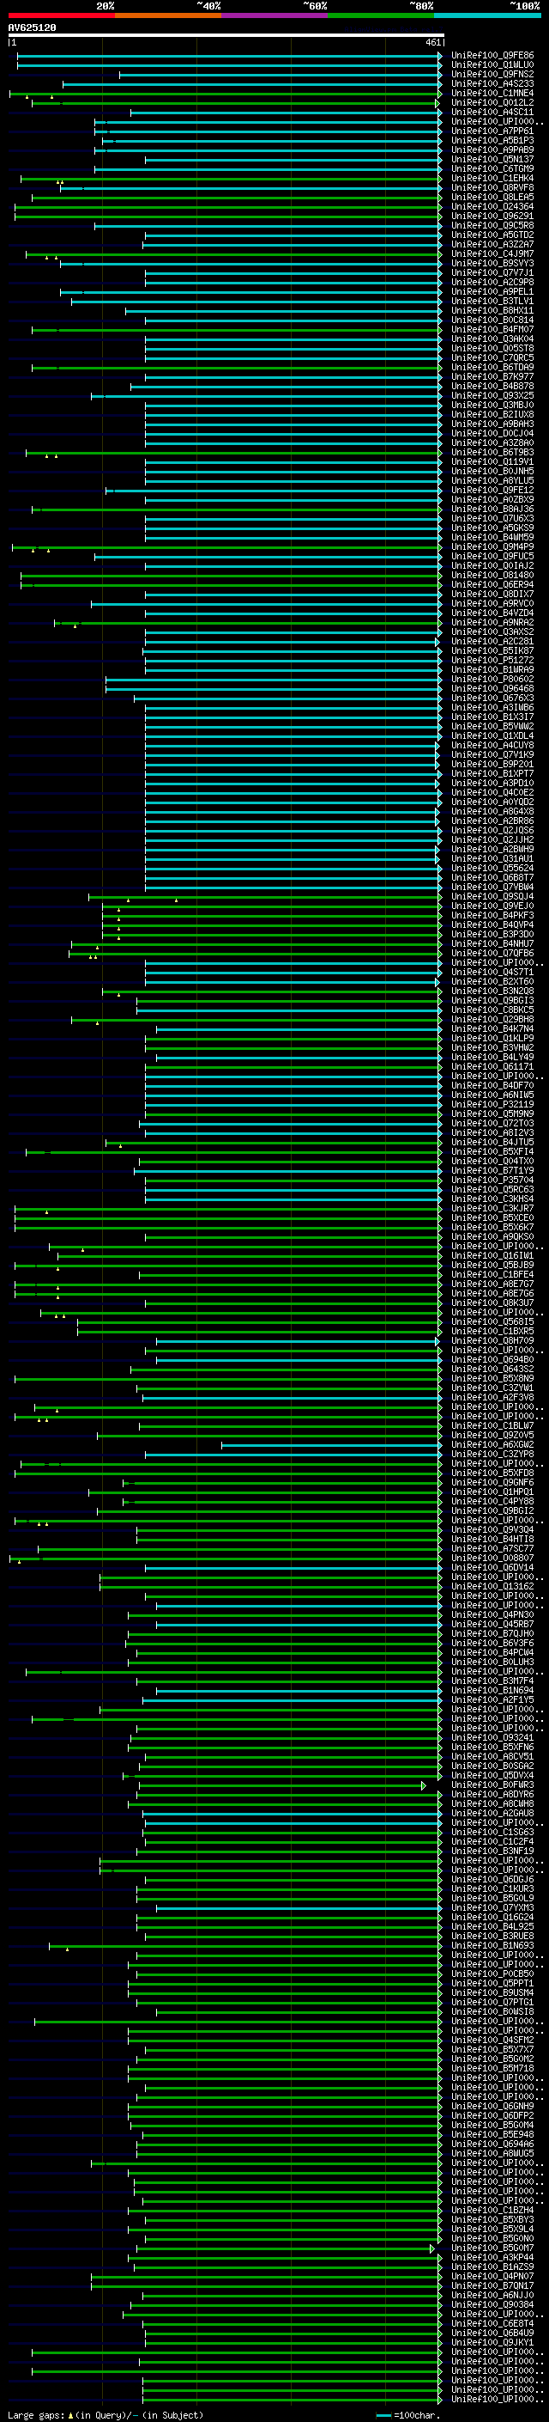Click the query end position 461
This screenshot has height=2422, width=549.
click(x=432, y=43)
